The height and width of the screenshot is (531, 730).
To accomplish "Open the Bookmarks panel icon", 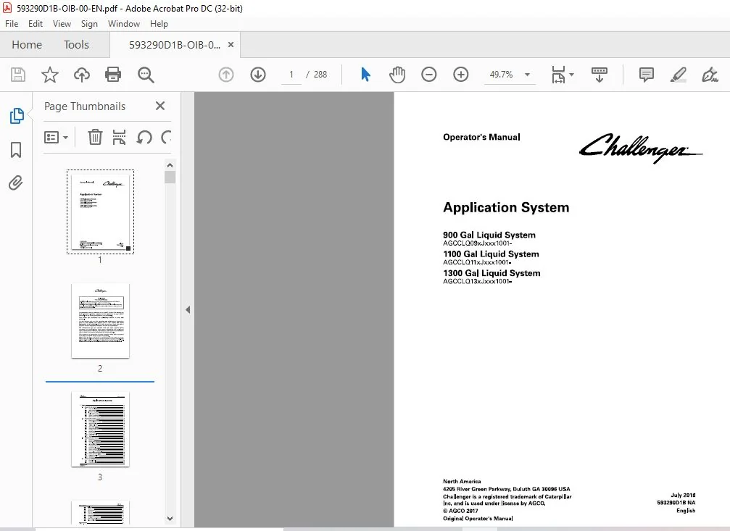I will tap(16, 150).
